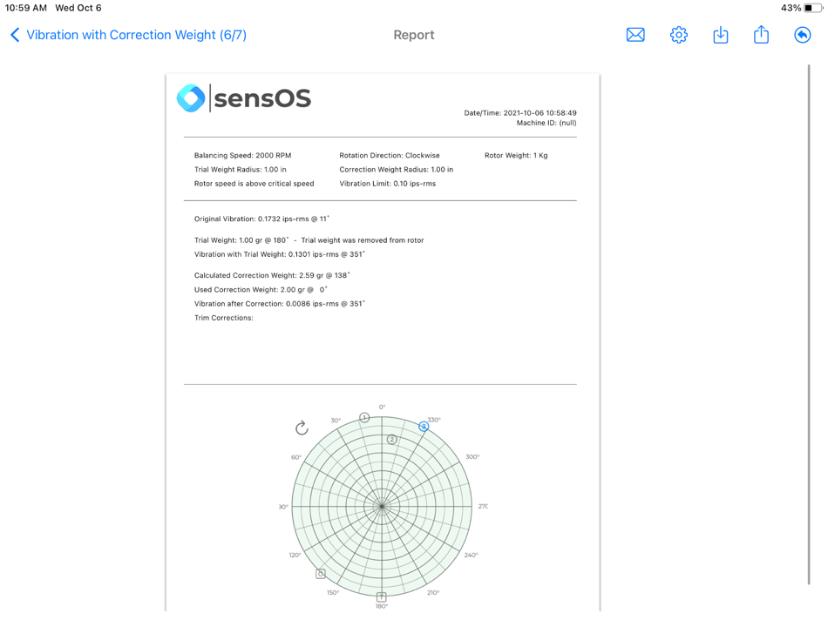Select marker 2 inside the polar chart
This screenshot has width=828, height=620.
pos(392,441)
